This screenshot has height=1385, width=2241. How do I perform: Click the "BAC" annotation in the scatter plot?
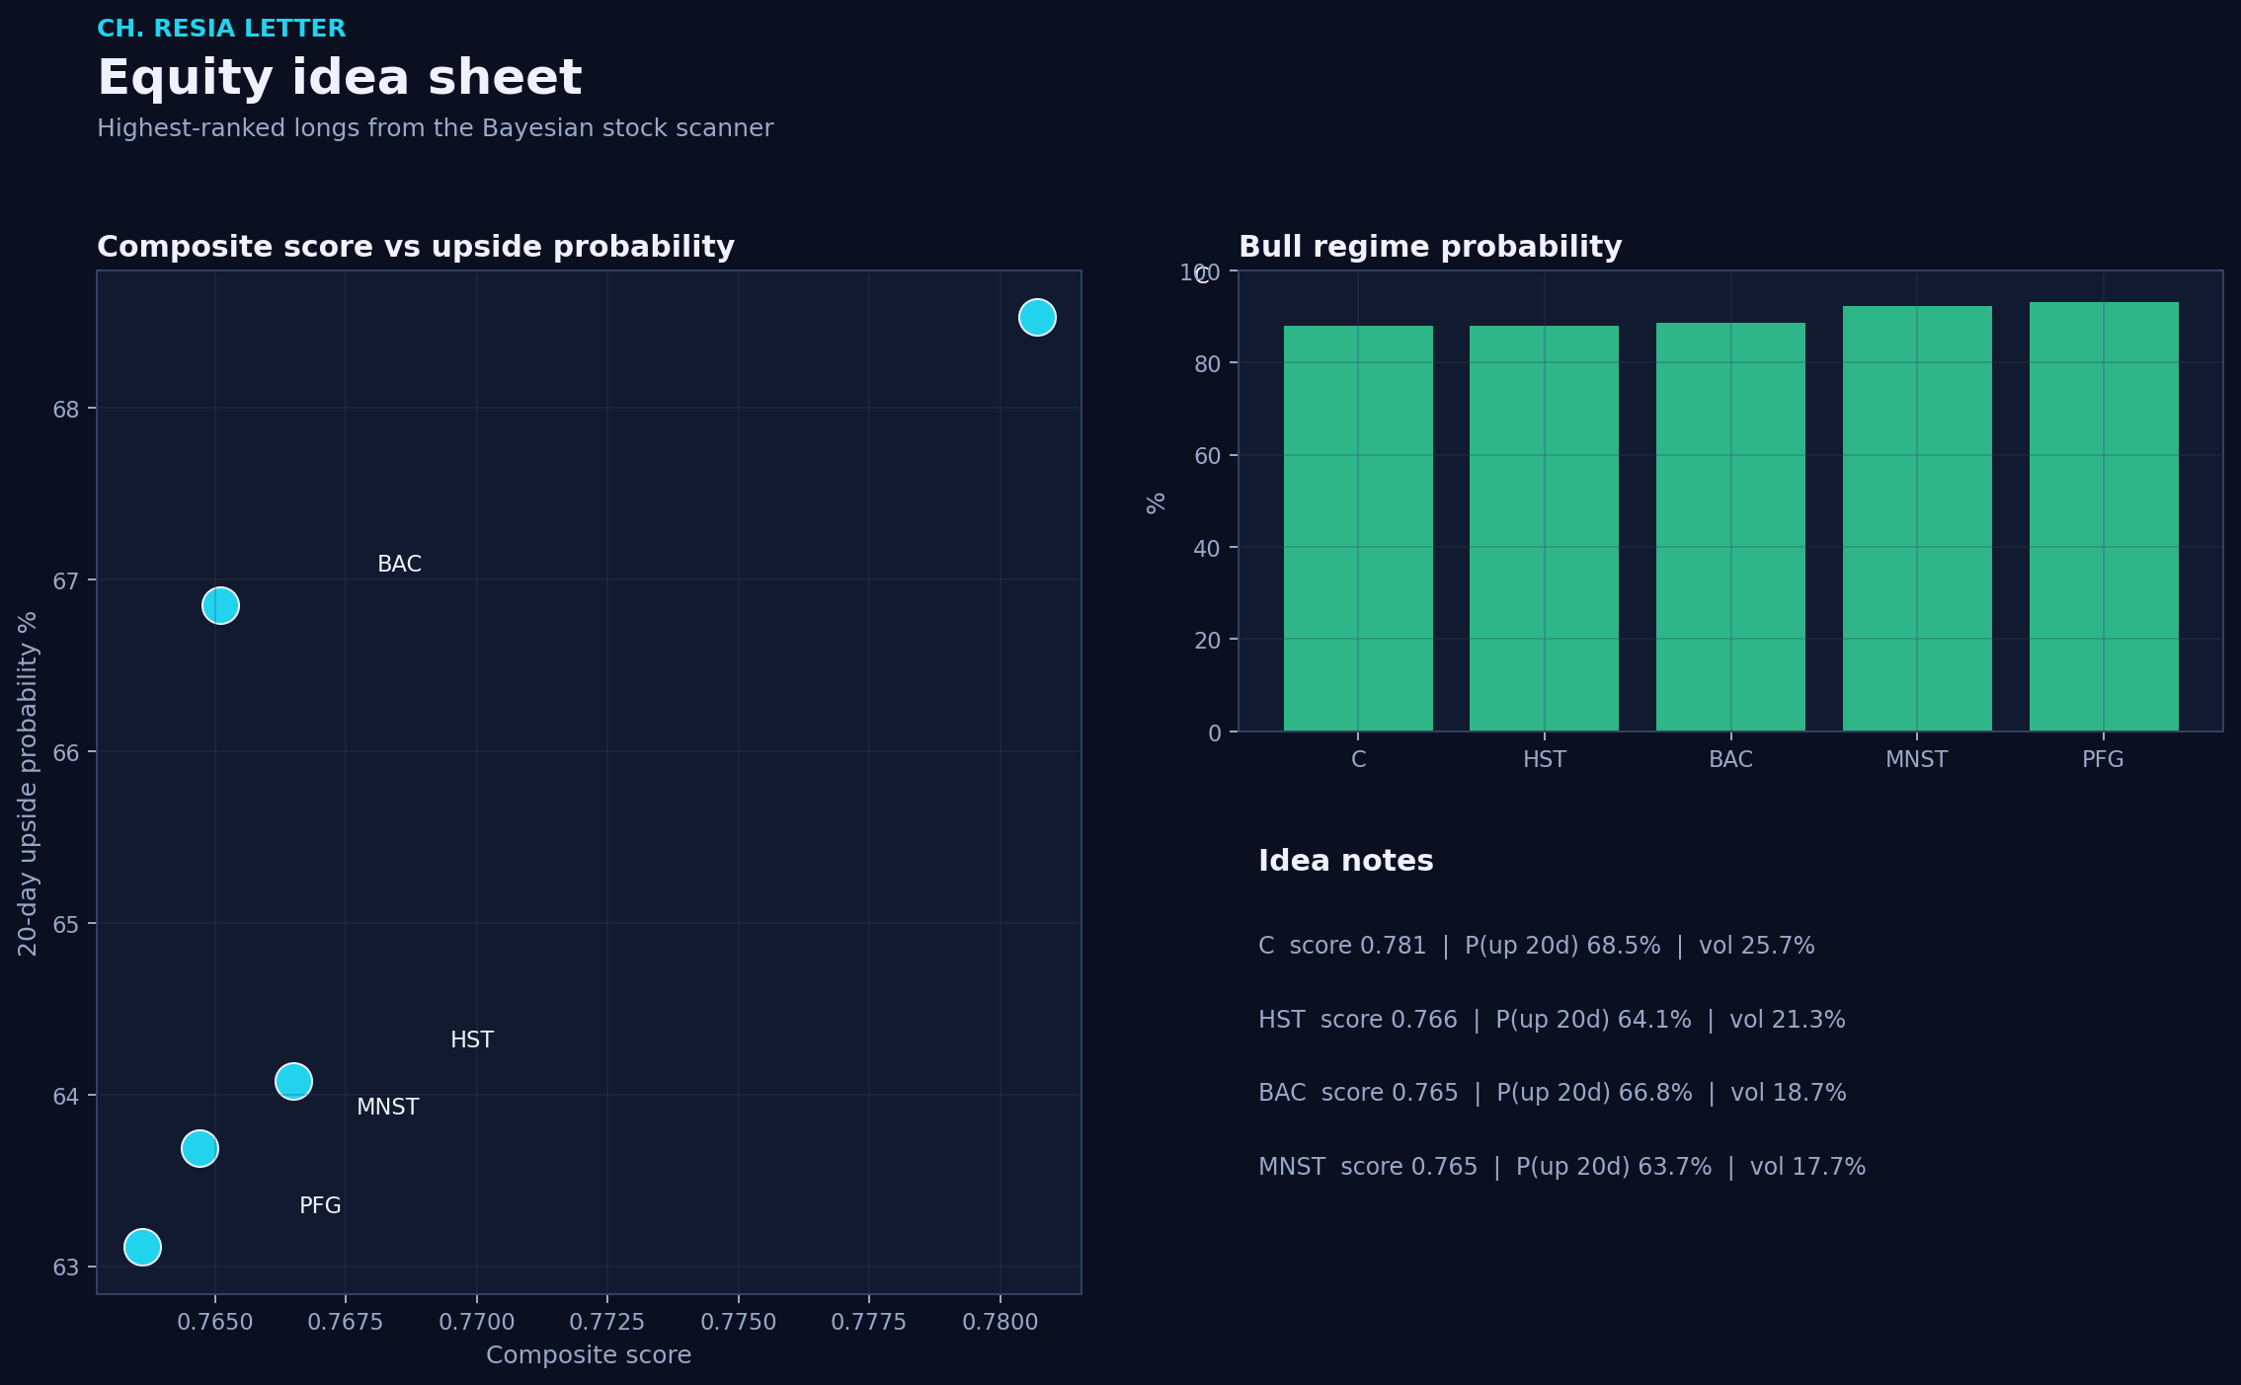399,565
